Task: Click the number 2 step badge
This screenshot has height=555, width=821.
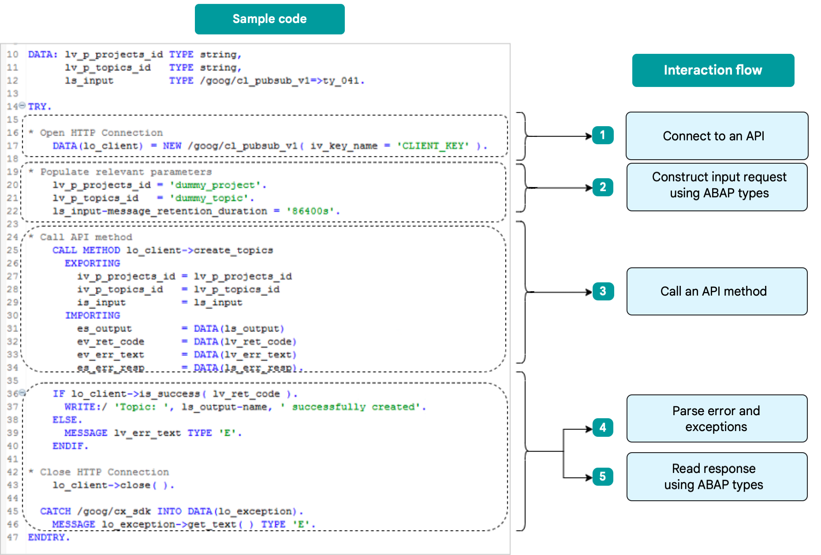Action: (x=602, y=187)
